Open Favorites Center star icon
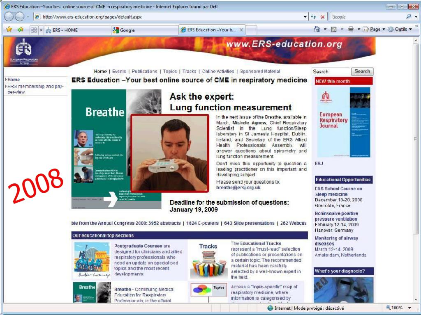 pos(9,30)
